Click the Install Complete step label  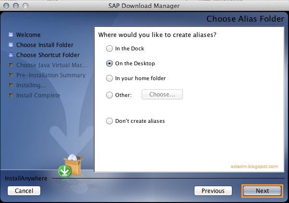pyautogui.click(x=38, y=96)
